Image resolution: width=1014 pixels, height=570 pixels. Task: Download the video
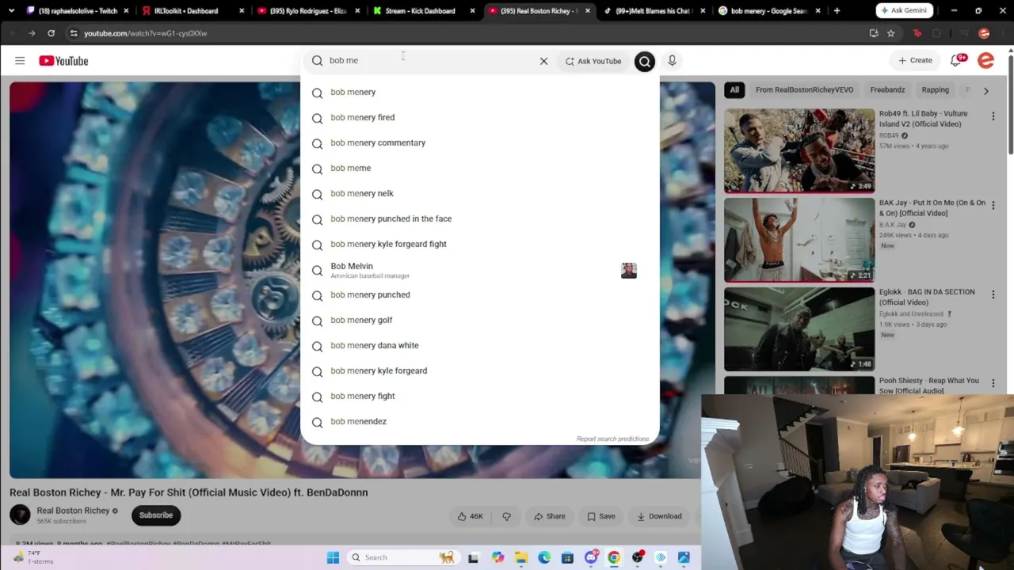(x=659, y=516)
